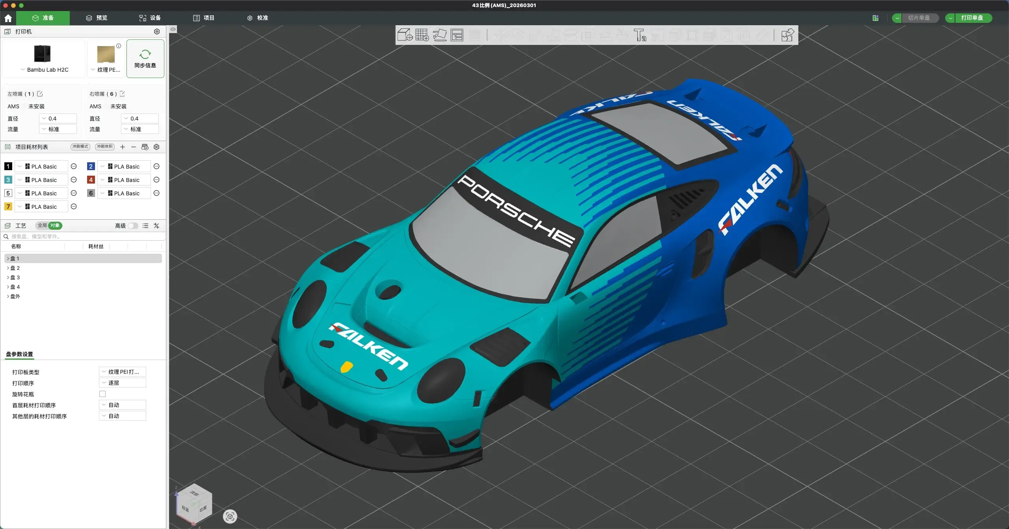Open the 打印板类型 dropdown
The width and height of the screenshot is (1009, 529).
tap(123, 372)
